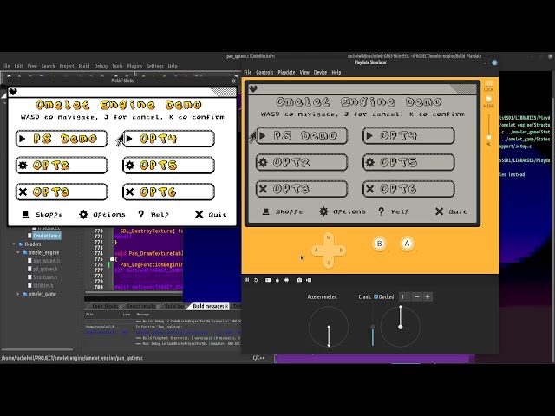Open Utilities.h in project tree
Viewport: 555px width, 416px height.
pyautogui.click(x=41, y=285)
